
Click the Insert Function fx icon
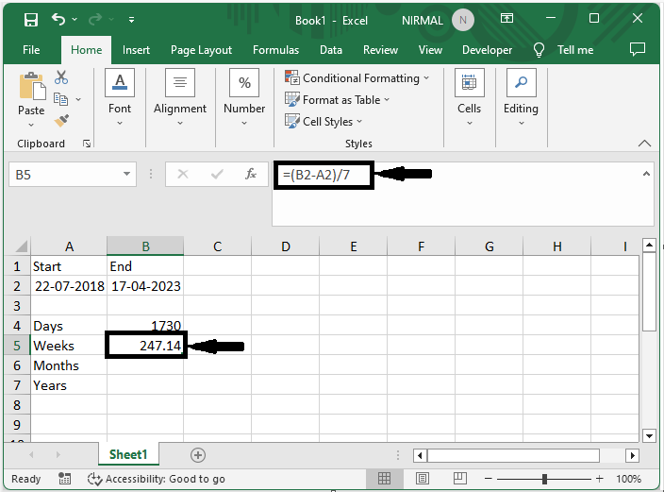click(251, 174)
